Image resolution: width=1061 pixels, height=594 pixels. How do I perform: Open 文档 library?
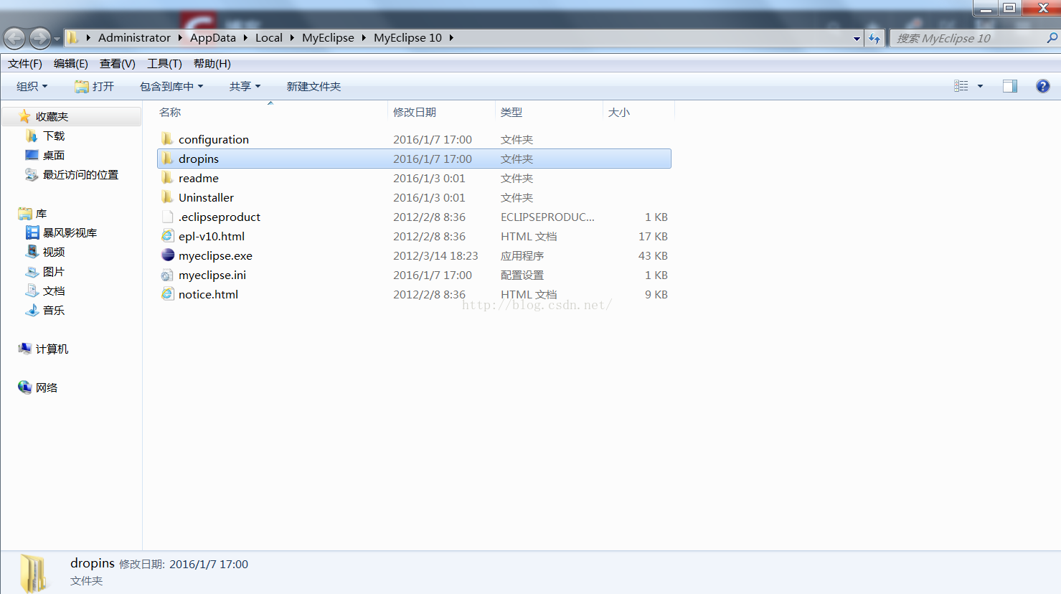pyautogui.click(x=54, y=291)
